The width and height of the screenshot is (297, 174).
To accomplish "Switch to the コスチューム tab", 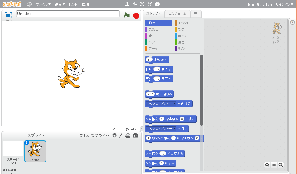I will pos(177,14).
